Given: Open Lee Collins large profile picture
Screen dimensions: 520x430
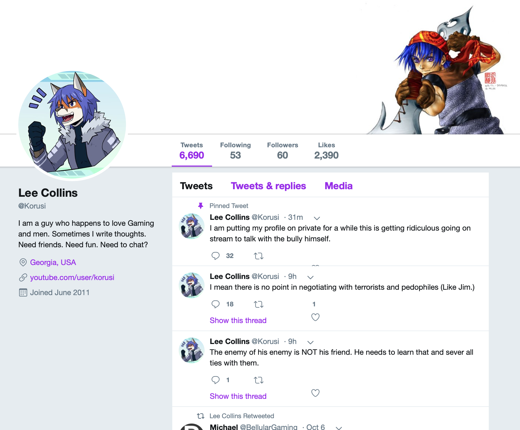Looking at the screenshot, I should click(x=72, y=125).
